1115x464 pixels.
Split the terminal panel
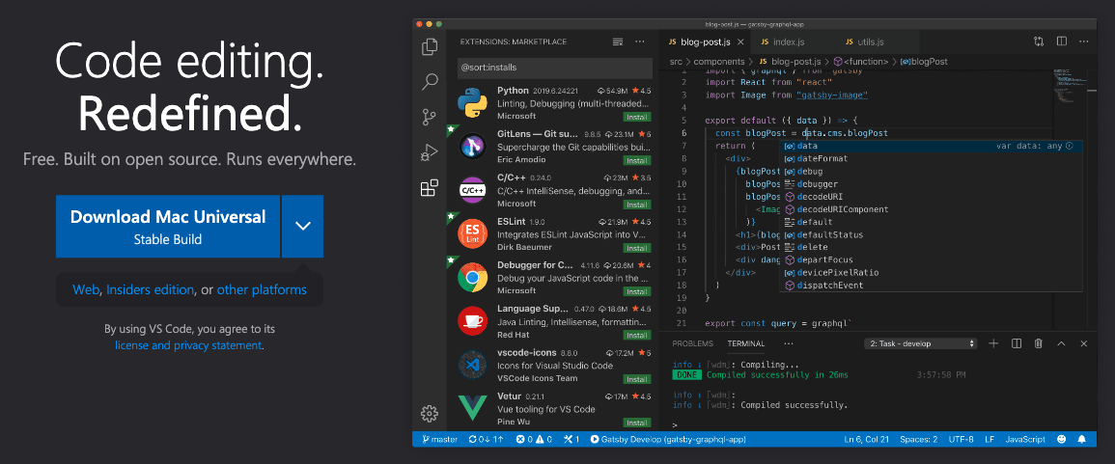[x=1017, y=343]
